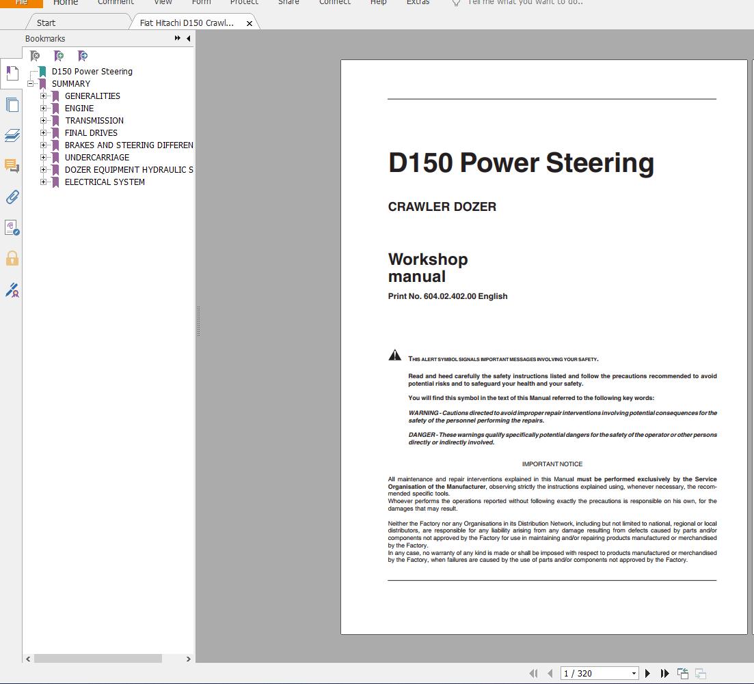Go to the first page

click(533, 674)
